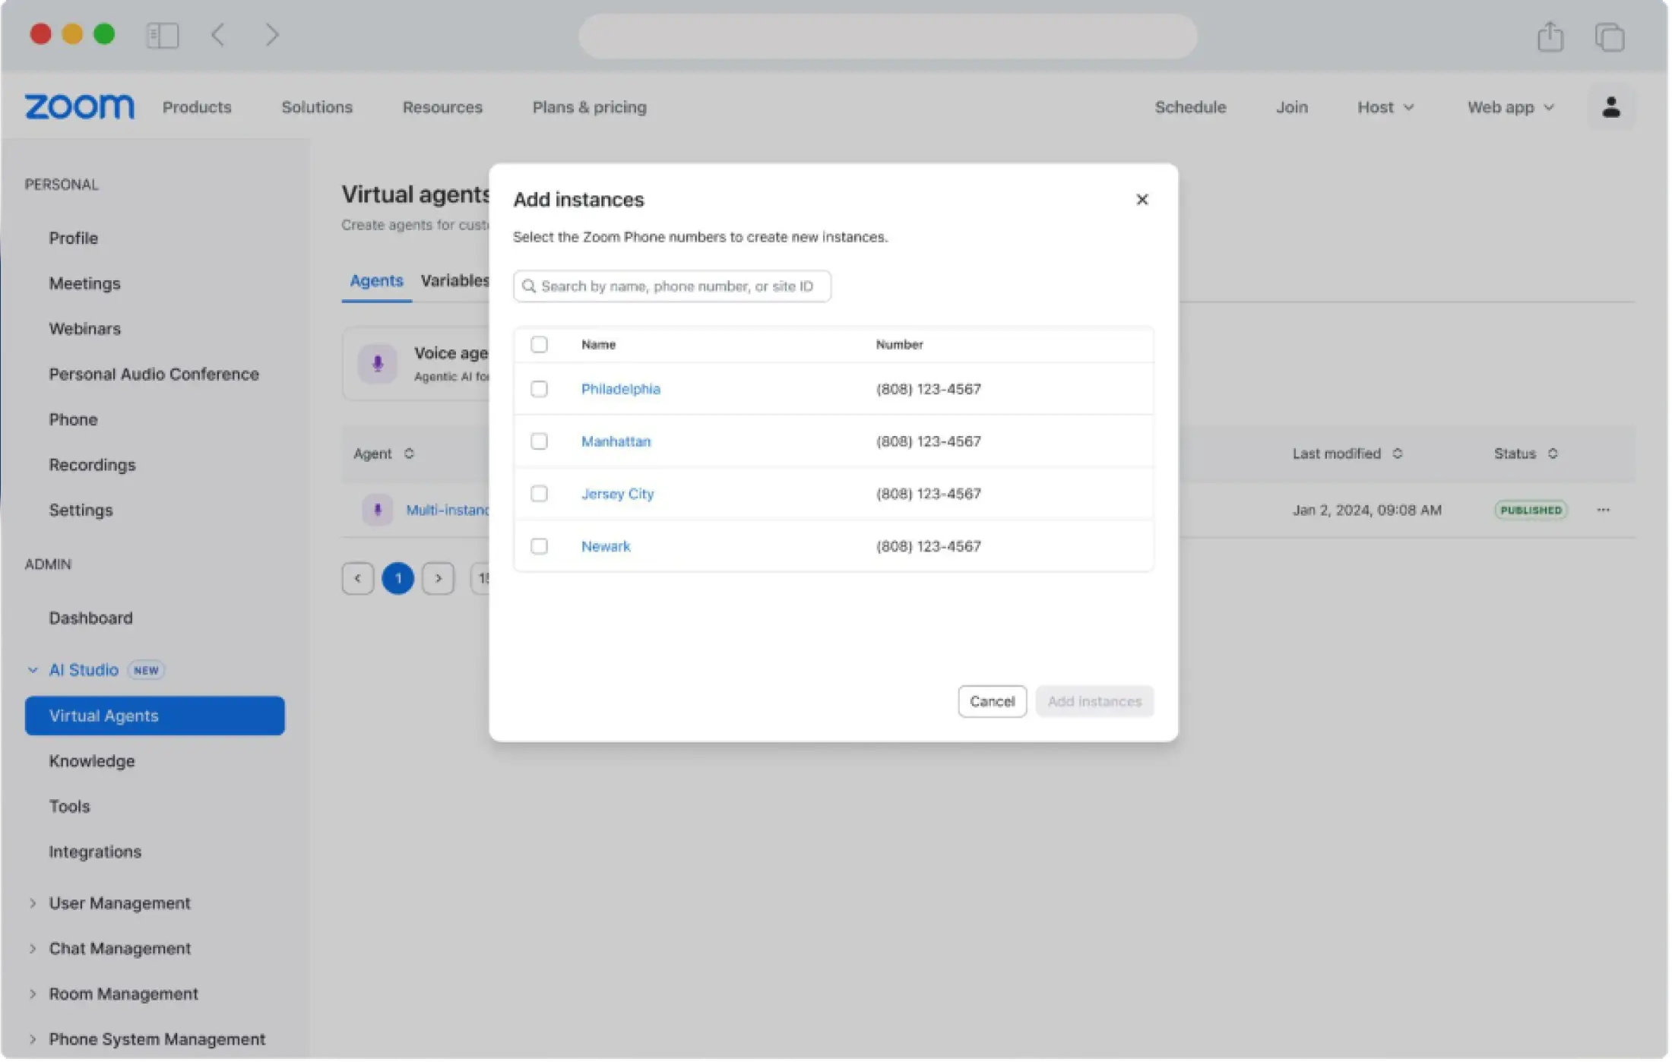Open the Resources menu
This screenshot has width=1672, height=1062.
click(x=442, y=107)
